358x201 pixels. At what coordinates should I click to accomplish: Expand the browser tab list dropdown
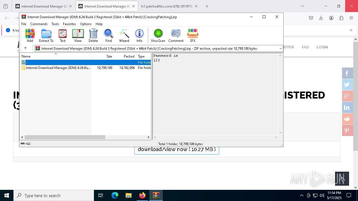302,6
